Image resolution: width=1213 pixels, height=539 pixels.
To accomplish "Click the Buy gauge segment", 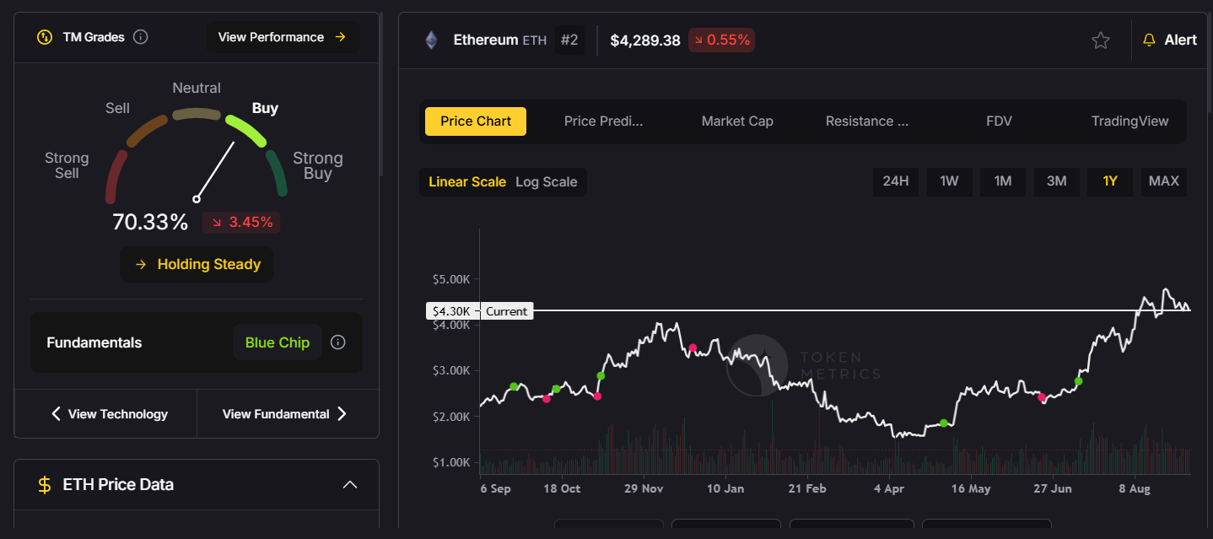I will 245,129.
